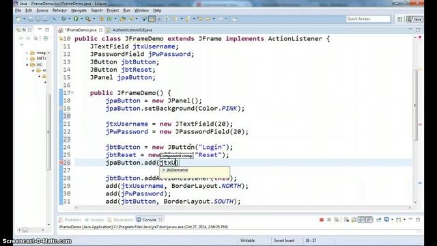Open the New file dropdown arrow

click(x=25, y=19)
